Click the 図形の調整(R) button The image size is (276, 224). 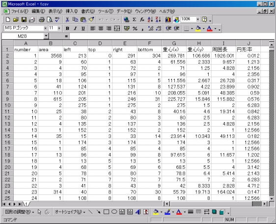(x=19, y=212)
